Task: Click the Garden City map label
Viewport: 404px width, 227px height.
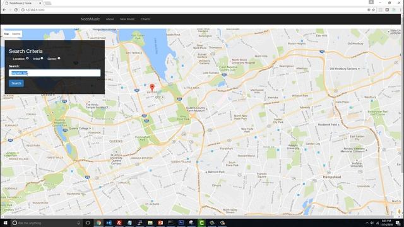Action: pyautogui.click(x=313, y=144)
